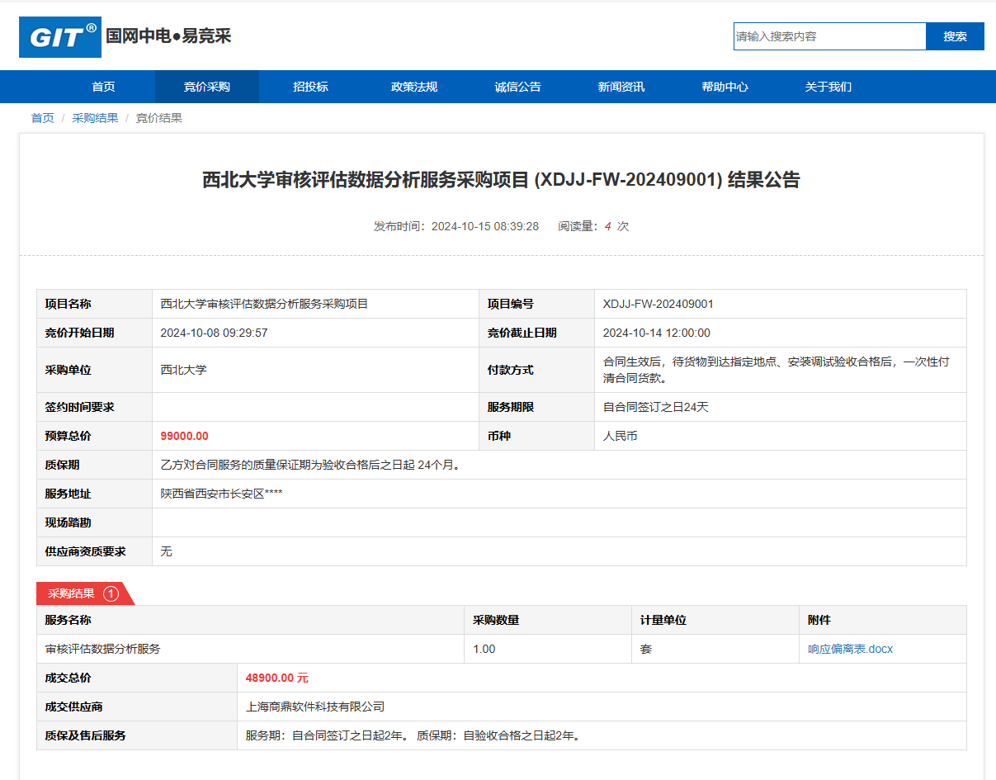This screenshot has width=996, height=780.
Task: Open the 关于我们 menu item
Action: 828,87
